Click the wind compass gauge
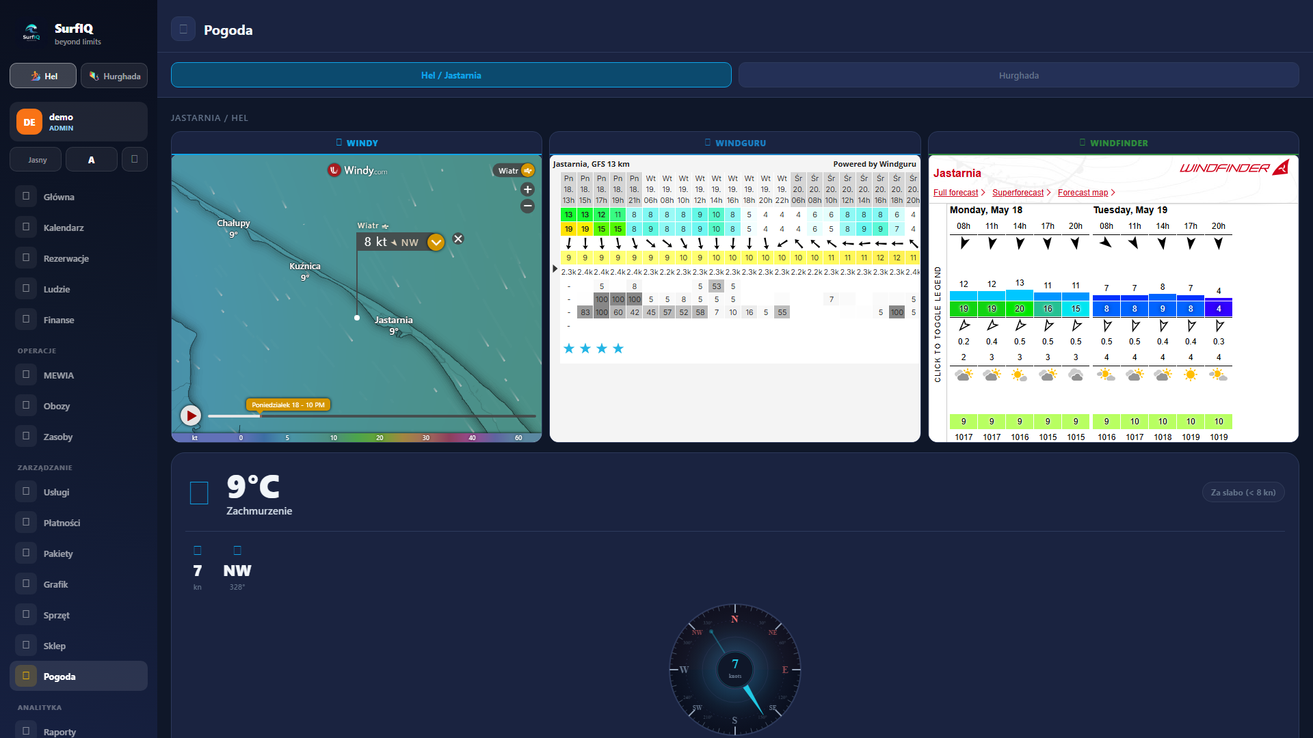1313x738 pixels. coord(735,670)
